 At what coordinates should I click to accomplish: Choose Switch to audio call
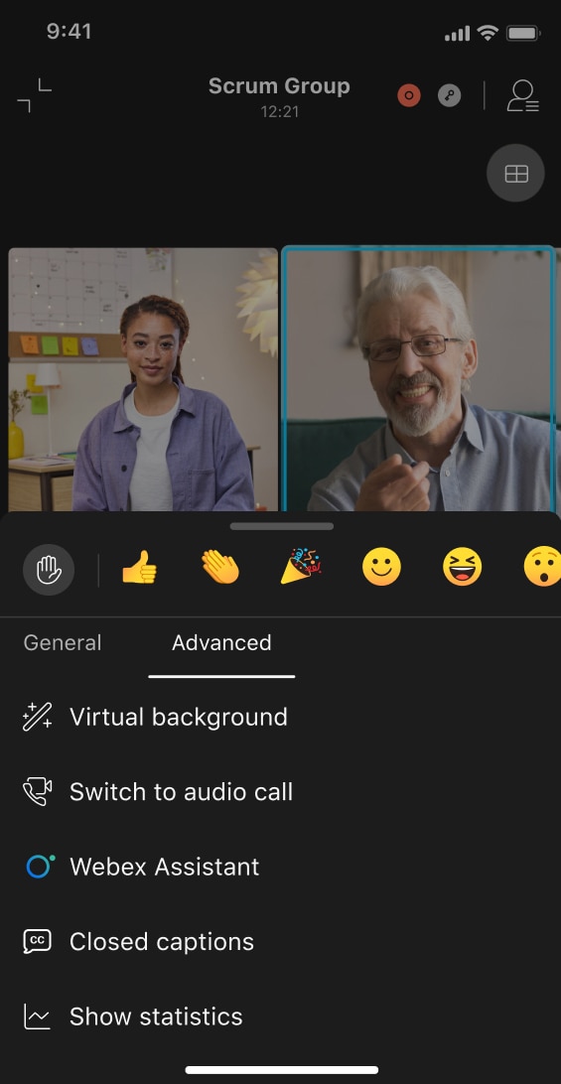280,791
